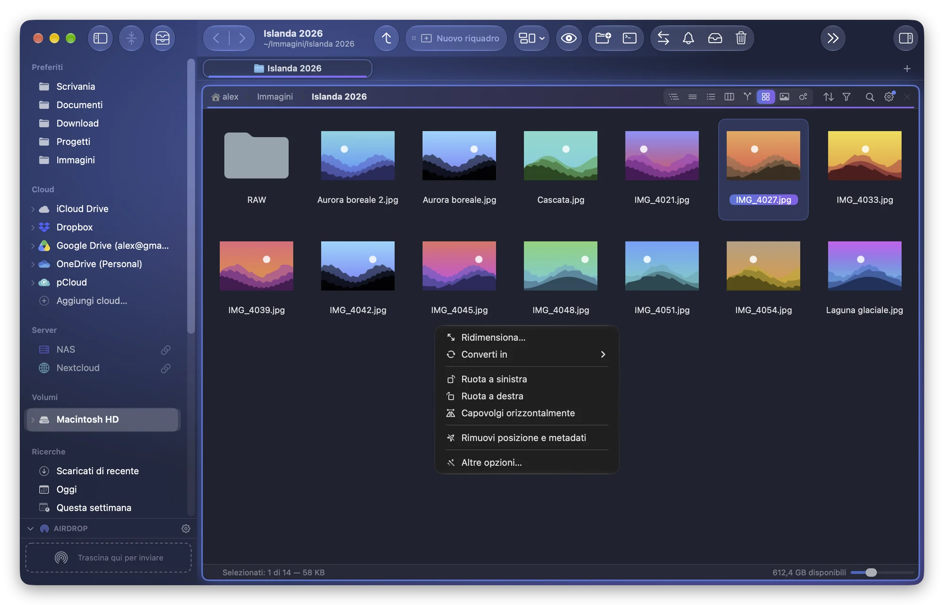This screenshot has width=944, height=605.
Task: Open notifications with the bell icon
Action: click(x=688, y=38)
